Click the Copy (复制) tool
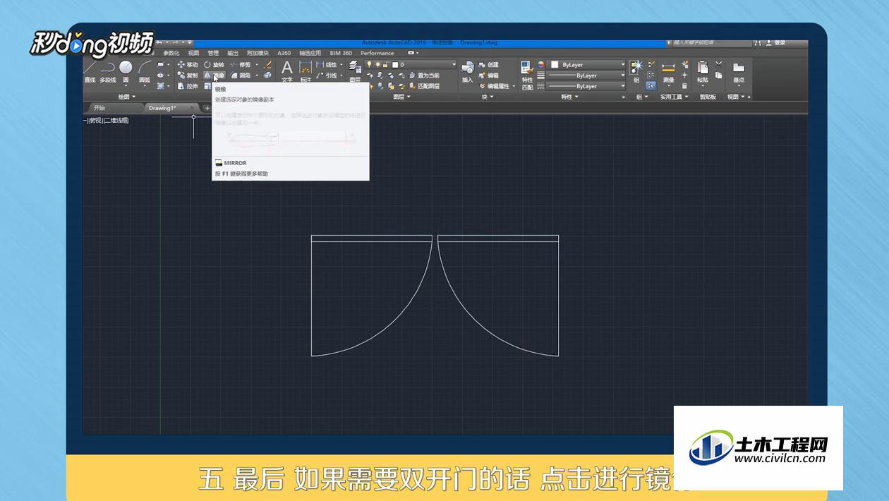 (x=188, y=76)
